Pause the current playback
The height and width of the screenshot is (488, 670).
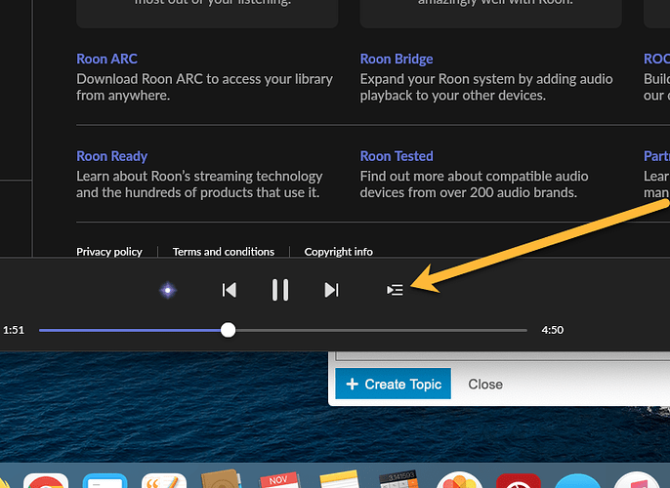280,290
